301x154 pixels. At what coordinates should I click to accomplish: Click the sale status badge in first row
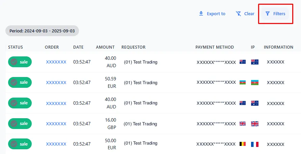[20, 62]
